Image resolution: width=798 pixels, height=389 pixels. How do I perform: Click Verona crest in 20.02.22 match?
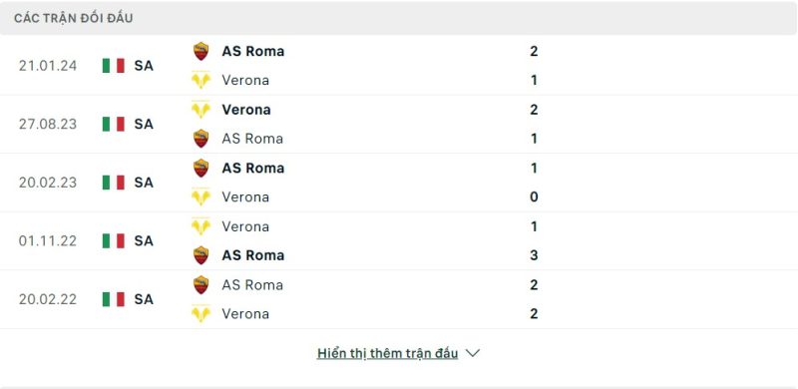point(201,313)
